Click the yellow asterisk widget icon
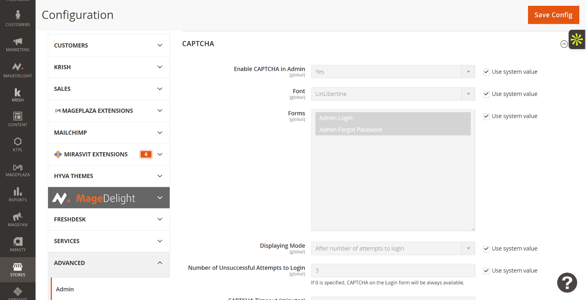The height and width of the screenshot is (300, 586). tap(577, 39)
